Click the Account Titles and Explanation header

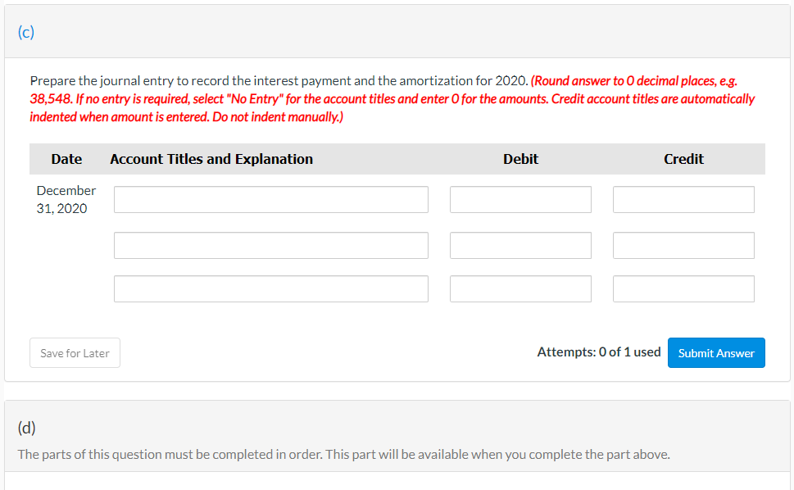click(x=211, y=159)
